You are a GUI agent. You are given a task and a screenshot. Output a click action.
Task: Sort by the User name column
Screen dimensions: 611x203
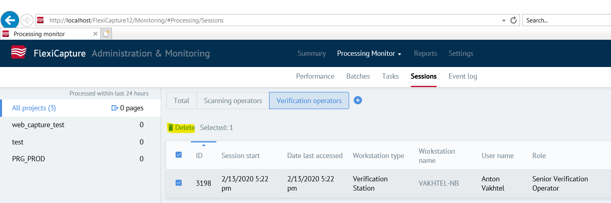497,156
